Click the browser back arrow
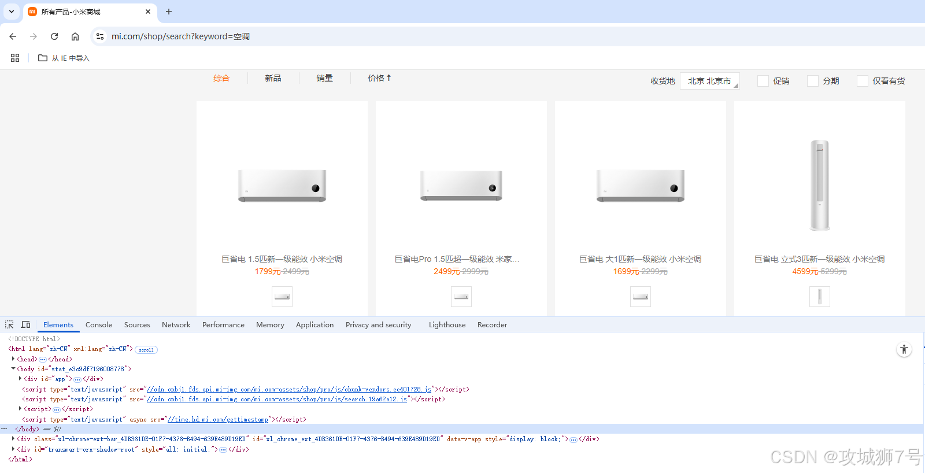 click(x=13, y=36)
